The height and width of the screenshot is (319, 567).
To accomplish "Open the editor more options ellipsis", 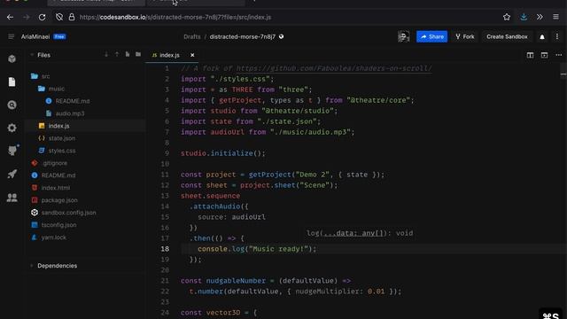I will [x=559, y=55].
